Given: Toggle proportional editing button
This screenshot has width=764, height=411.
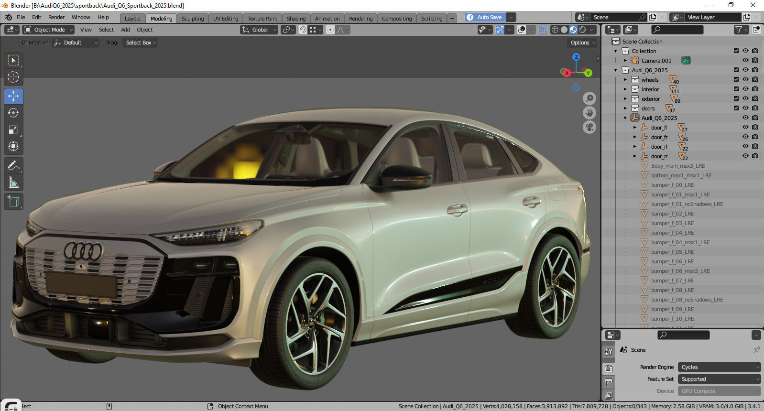Looking at the screenshot, I should pos(330,30).
